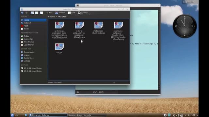Screen dimensions: 209x117
Task: Select Home in the Places panel
Action: tap(33, 20)
